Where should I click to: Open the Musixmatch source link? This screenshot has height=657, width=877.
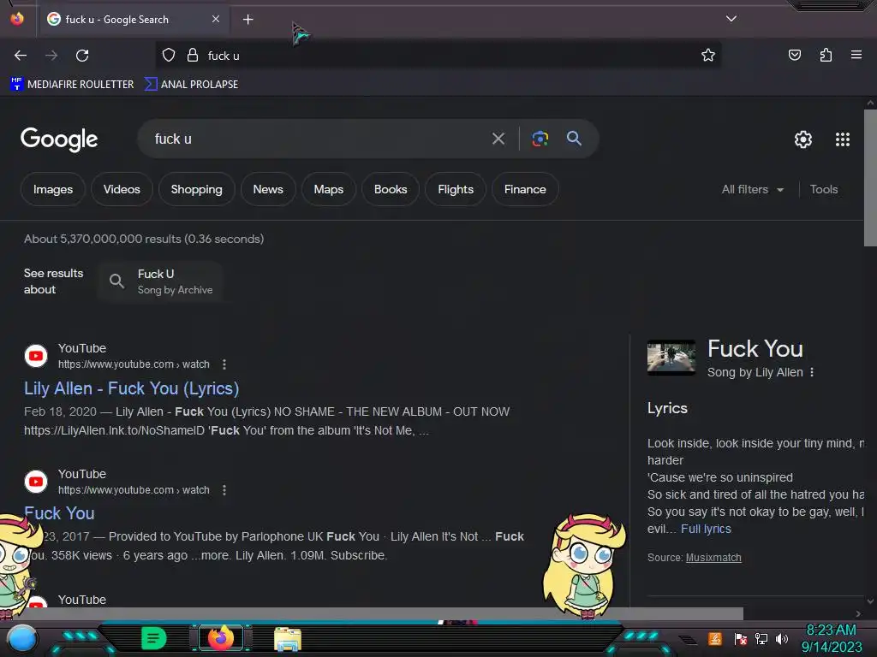(x=713, y=558)
